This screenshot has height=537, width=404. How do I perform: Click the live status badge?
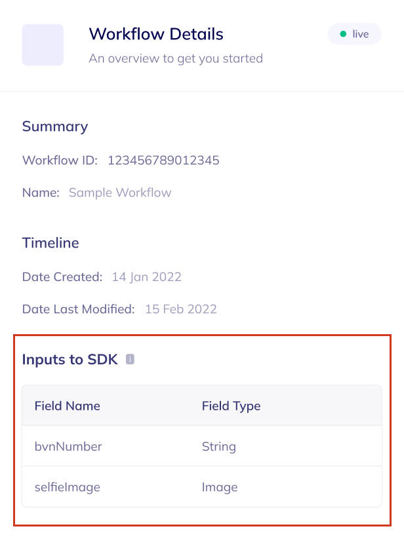click(354, 33)
